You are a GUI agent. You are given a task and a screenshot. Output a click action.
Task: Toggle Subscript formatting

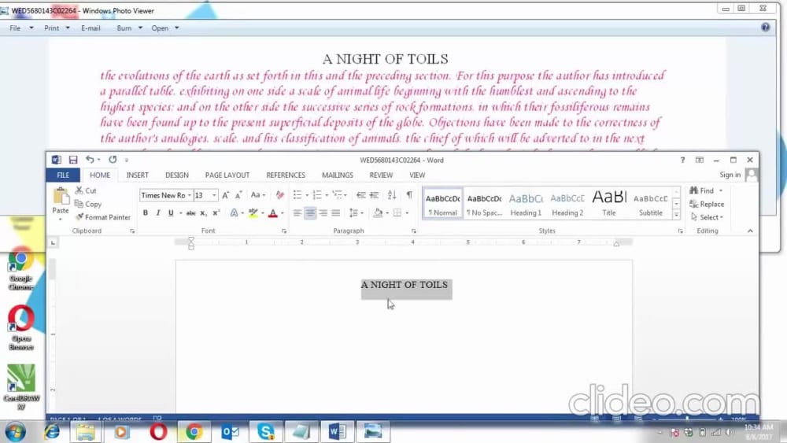click(203, 212)
